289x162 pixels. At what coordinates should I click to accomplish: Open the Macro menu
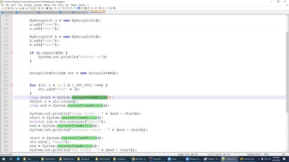coord(61,5)
